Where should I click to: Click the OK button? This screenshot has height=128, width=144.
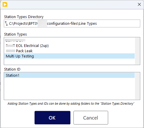click(52, 118)
